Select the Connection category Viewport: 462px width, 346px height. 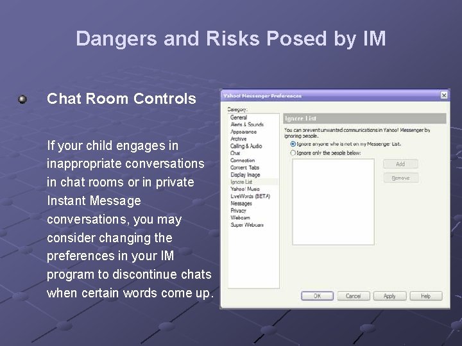243,160
